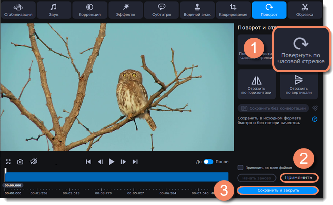This screenshot has width=333, height=205.
Task: Open the Кадрирование tab
Action: coord(233,9)
